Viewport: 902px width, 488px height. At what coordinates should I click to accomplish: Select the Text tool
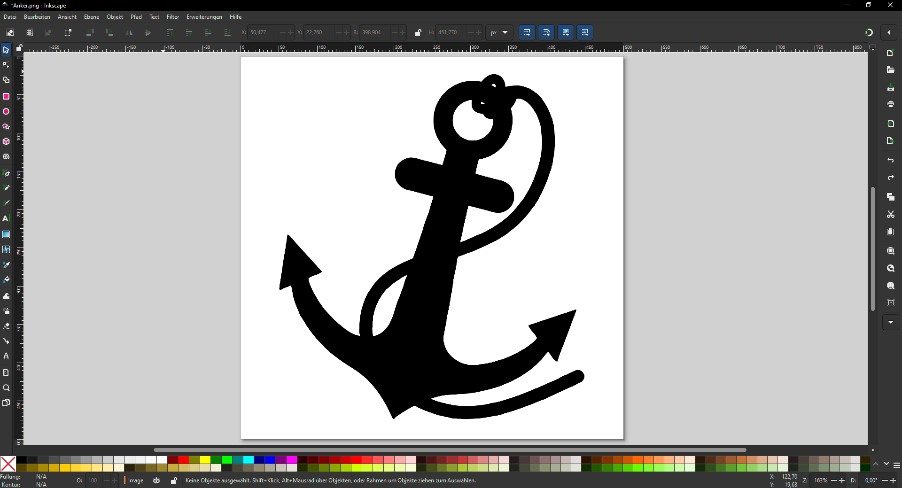[6, 218]
